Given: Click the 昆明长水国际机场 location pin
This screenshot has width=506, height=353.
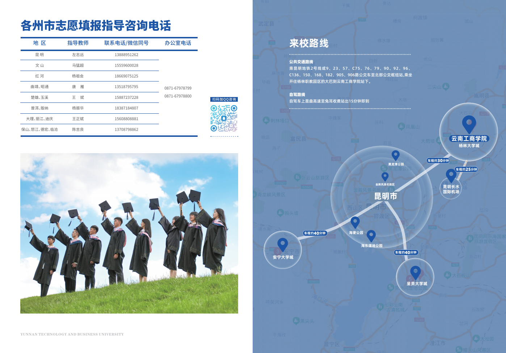Looking at the screenshot, I should tap(451, 175).
